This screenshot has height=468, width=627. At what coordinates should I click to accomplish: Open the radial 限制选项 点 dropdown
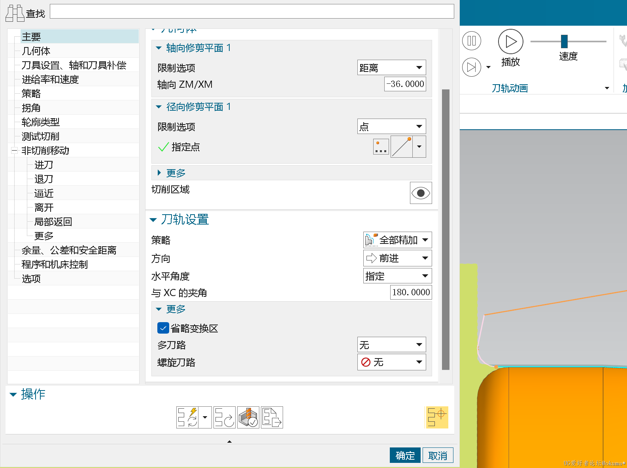[x=392, y=126]
